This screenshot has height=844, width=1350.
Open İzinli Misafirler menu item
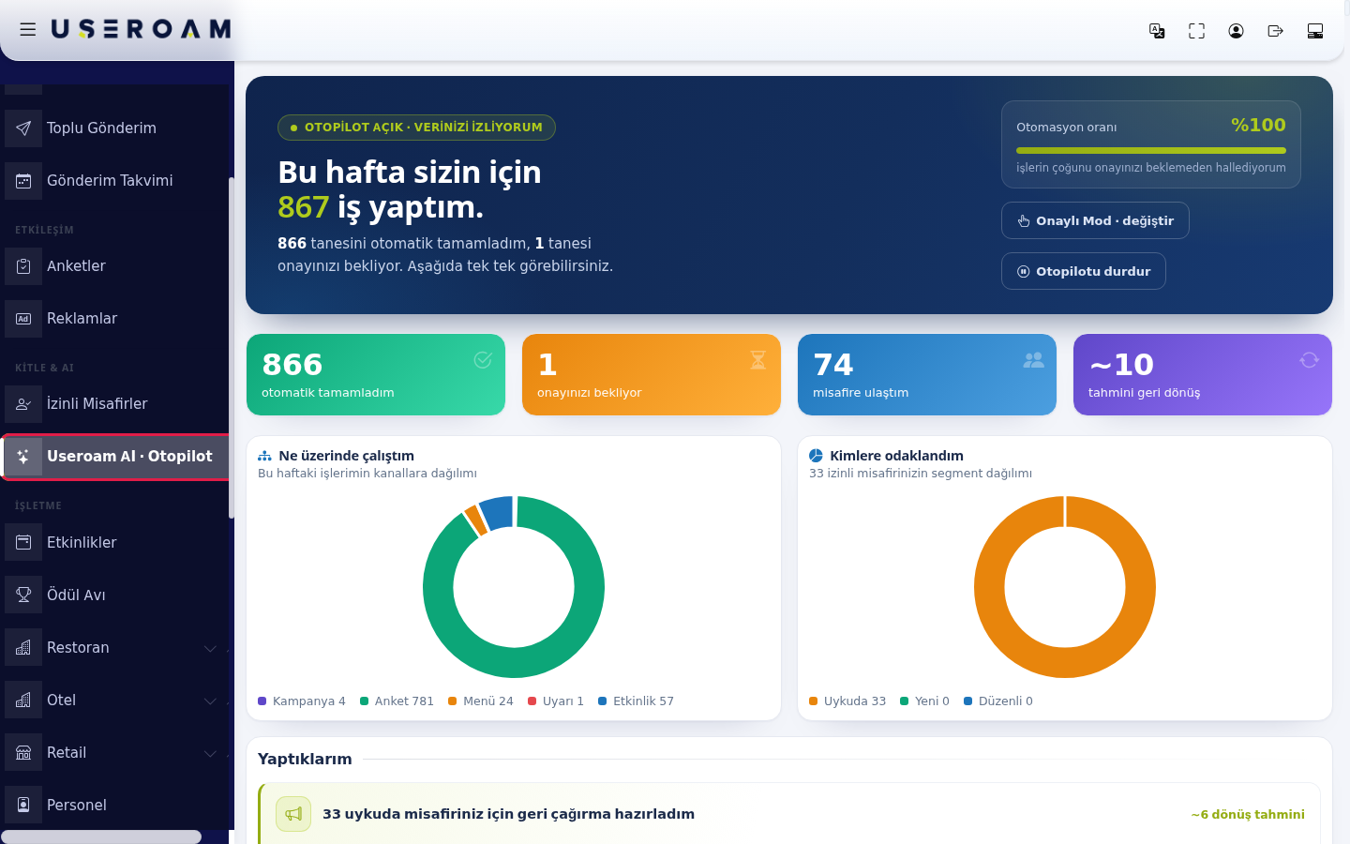click(114, 404)
